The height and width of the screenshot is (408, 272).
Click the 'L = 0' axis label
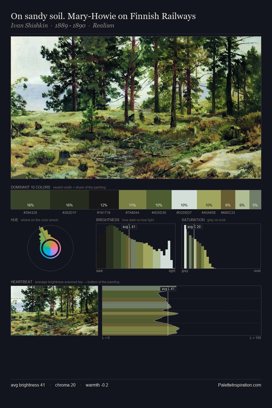point(106,338)
